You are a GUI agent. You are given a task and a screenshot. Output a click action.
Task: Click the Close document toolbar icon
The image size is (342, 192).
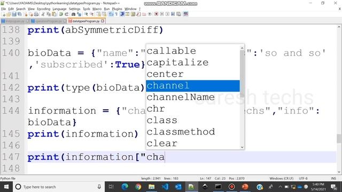[26, 14]
